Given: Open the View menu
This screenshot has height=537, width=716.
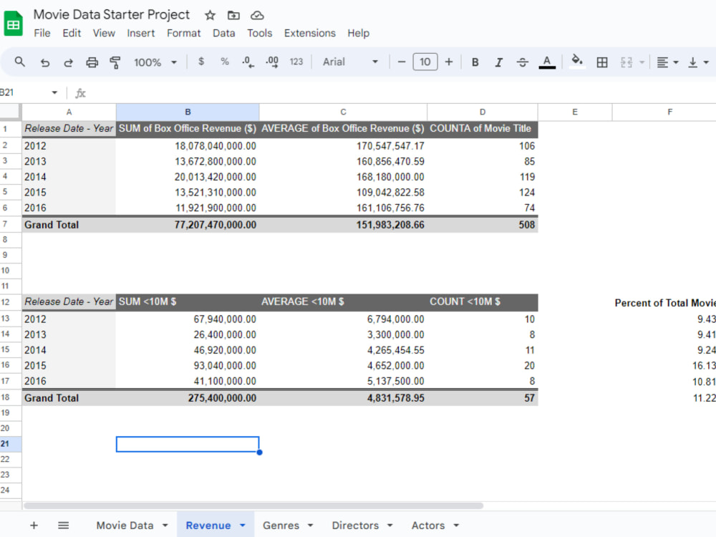Looking at the screenshot, I should [104, 34].
